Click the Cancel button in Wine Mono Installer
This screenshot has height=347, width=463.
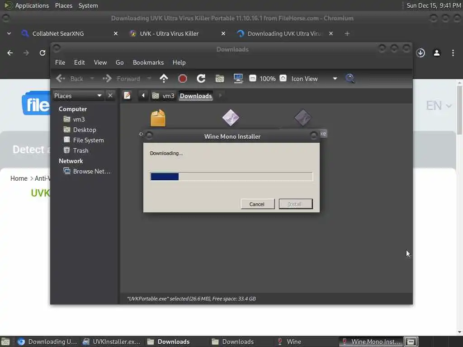pyautogui.click(x=257, y=204)
